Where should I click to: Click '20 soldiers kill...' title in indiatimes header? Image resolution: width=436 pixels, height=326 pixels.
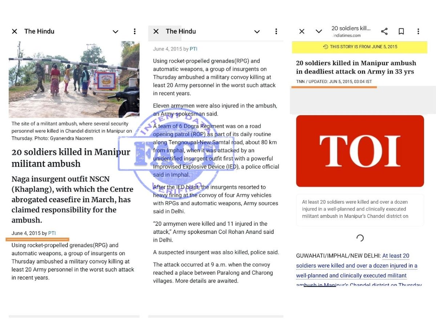[x=351, y=28]
